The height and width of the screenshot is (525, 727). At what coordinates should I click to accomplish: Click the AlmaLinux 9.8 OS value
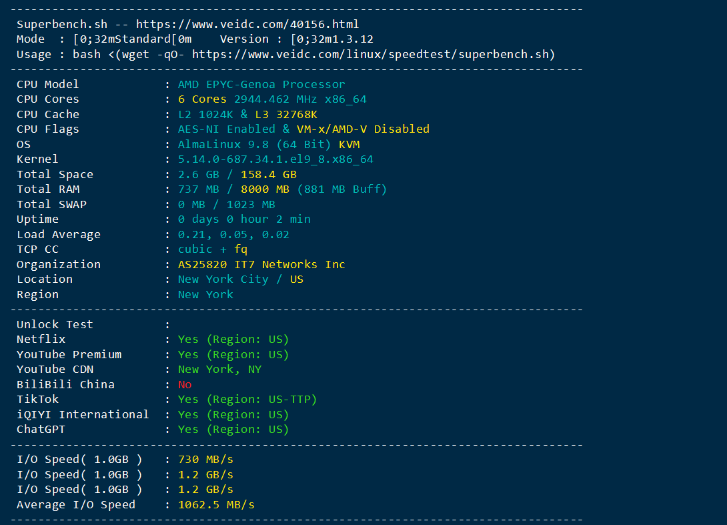click(223, 145)
